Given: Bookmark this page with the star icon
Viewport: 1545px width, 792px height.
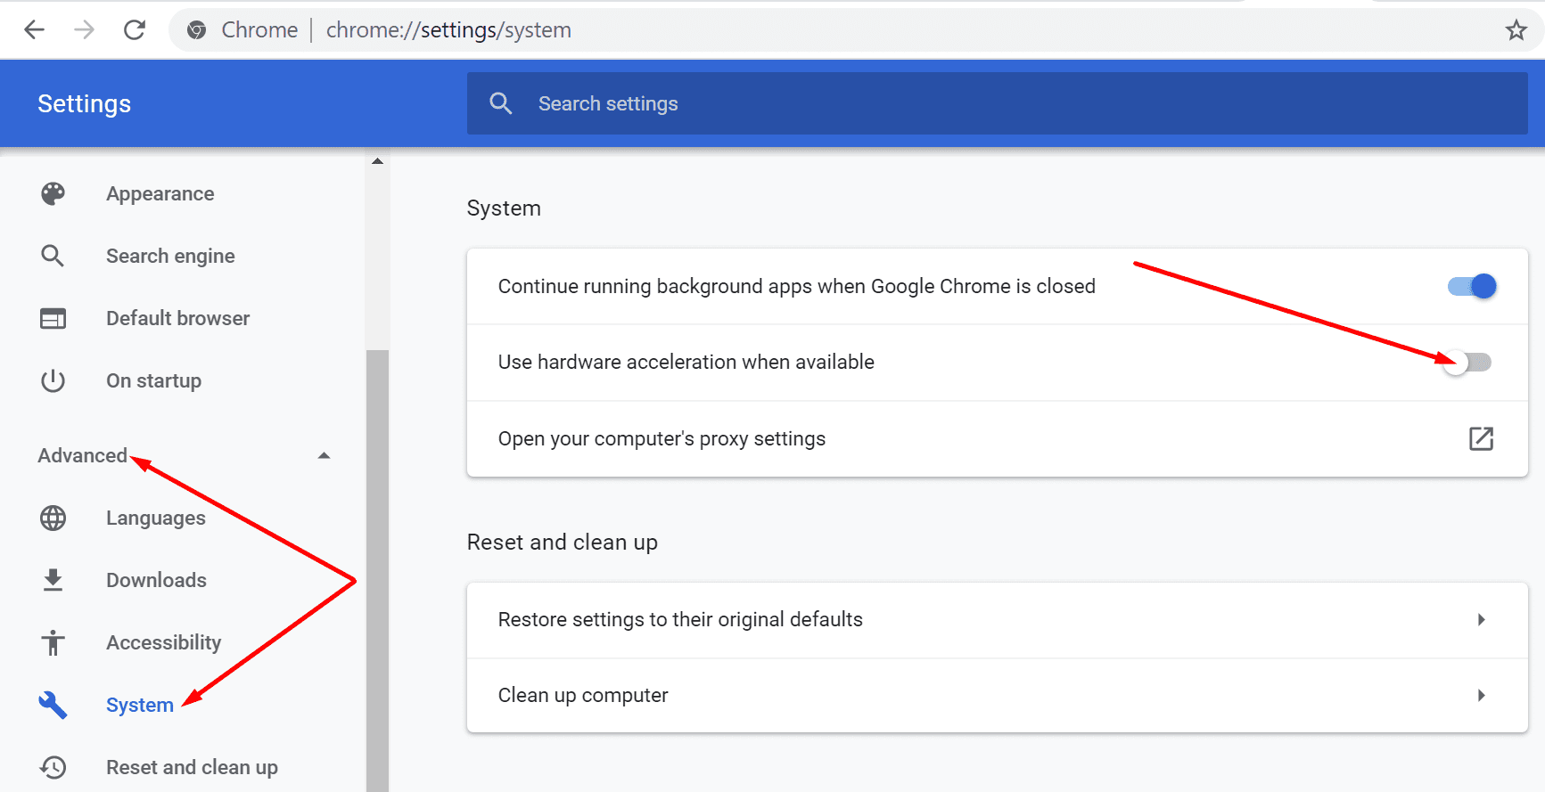Looking at the screenshot, I should click(1516, 30).
